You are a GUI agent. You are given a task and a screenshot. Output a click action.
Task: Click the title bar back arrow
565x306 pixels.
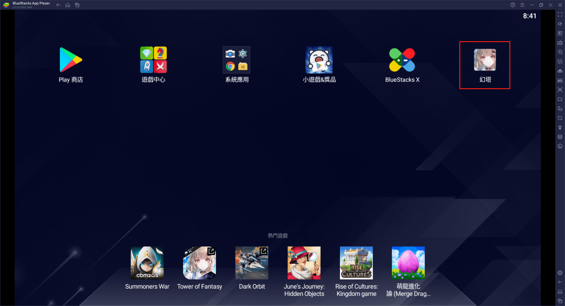58,5
